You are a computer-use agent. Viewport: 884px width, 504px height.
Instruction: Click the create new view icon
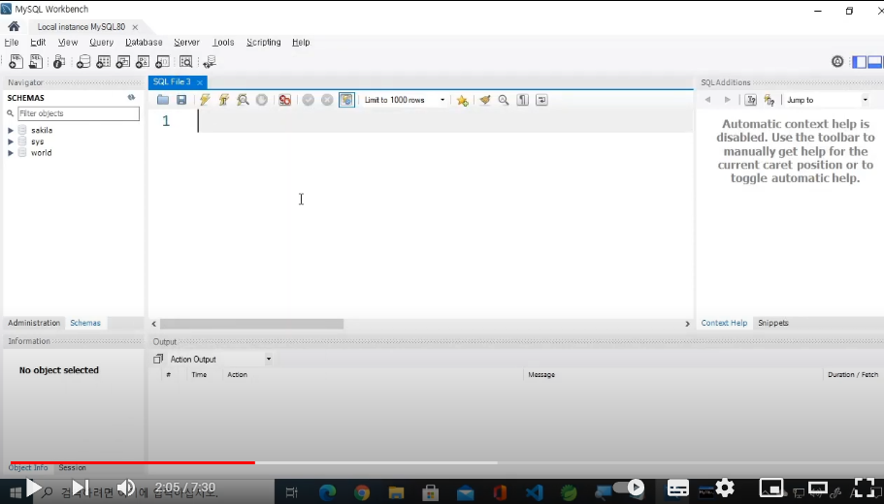click(123, 61)
